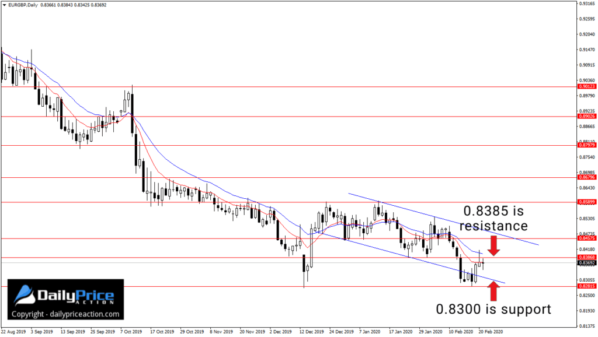The width and height of the screenshot is (598, 337).
Task: Select the red 0.84575 price level label
Action: (x=587, y=238)
